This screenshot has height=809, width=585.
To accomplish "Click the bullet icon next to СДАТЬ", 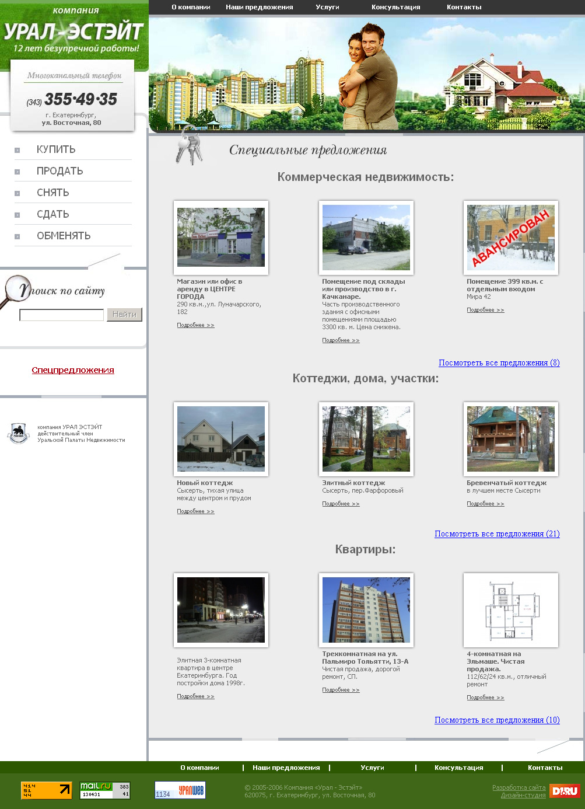I will coord(17,215).
